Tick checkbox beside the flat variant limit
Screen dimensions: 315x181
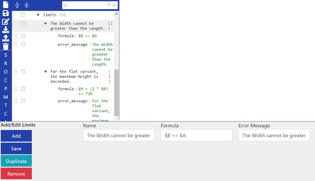(x=23, y=72)
